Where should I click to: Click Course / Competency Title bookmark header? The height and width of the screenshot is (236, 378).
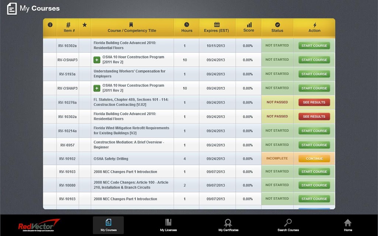(132, 27)
